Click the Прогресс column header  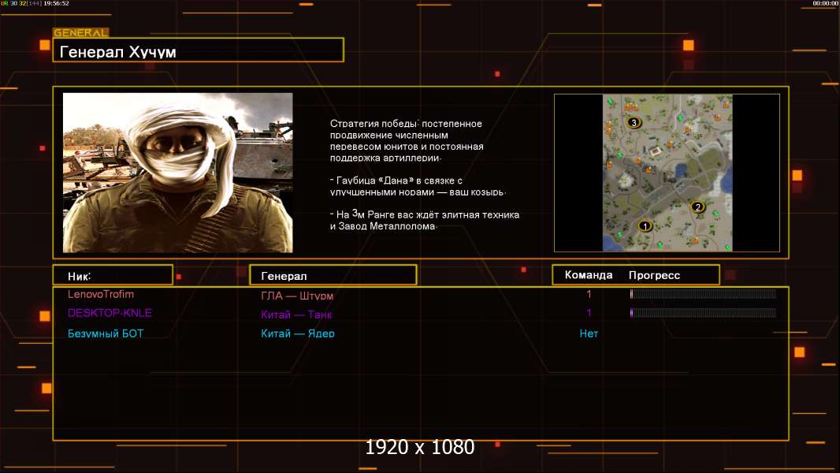tap(654, 275)
